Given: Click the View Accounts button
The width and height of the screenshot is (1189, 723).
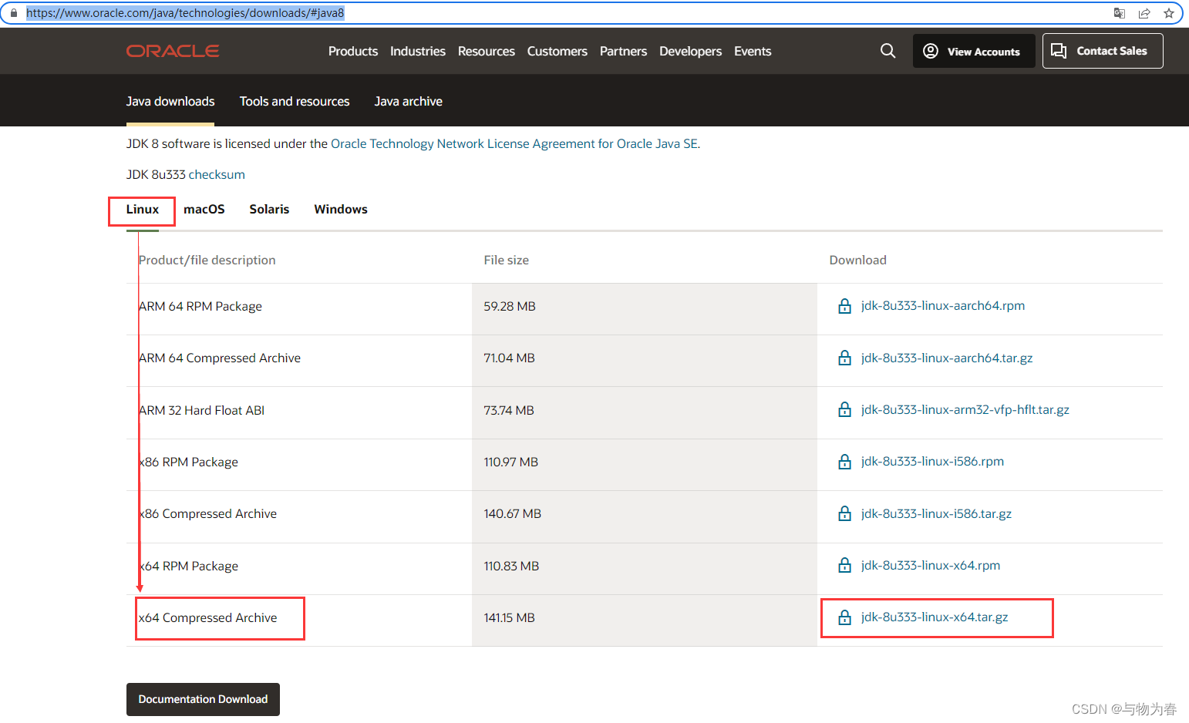Looking at the screenshot, I should coord(974,51).
